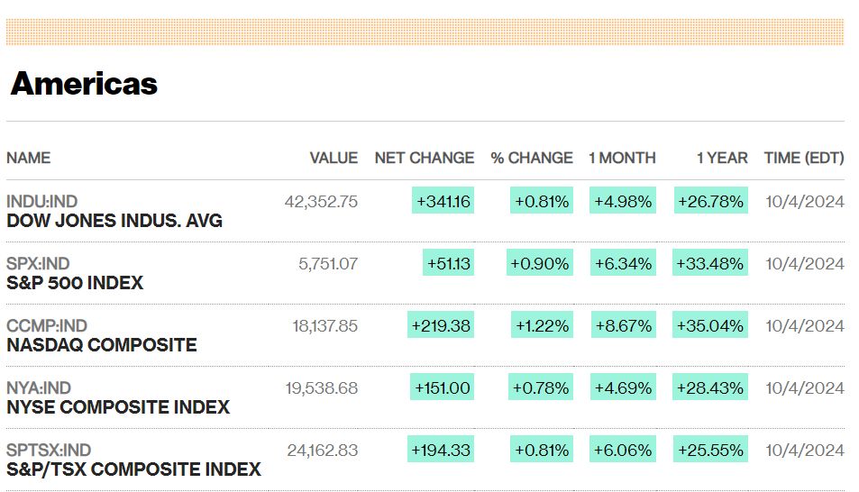Click the CCMP:IND ticker symbol

pyautogui.click(x=47, y=326)
